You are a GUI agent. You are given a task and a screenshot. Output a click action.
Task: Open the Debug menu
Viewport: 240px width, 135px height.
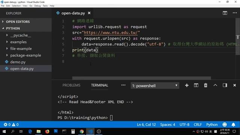[37, 6]
